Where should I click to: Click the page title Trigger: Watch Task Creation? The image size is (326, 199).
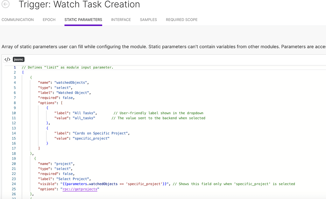[79, 5]
